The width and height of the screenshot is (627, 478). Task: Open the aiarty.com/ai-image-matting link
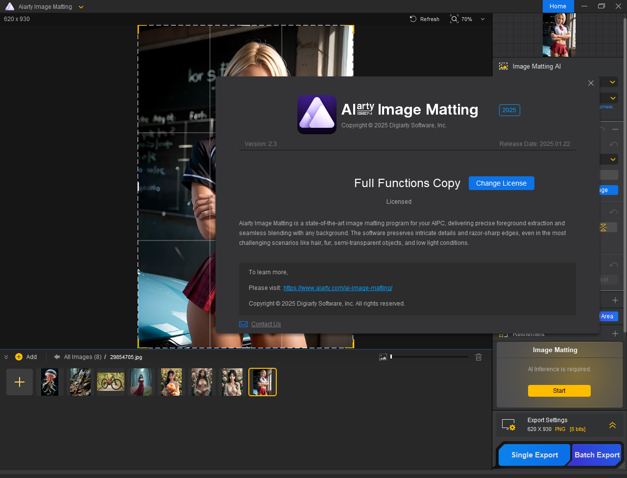tap(338, 288)
